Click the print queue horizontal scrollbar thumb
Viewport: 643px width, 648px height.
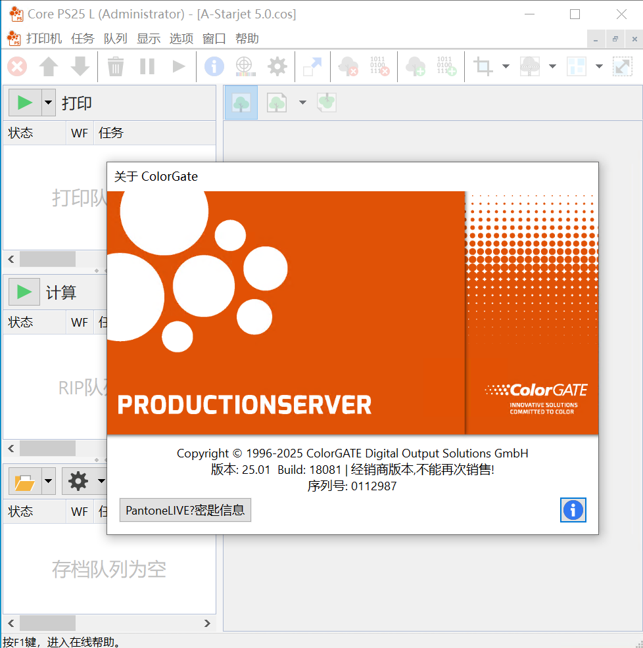pos(47,260)
